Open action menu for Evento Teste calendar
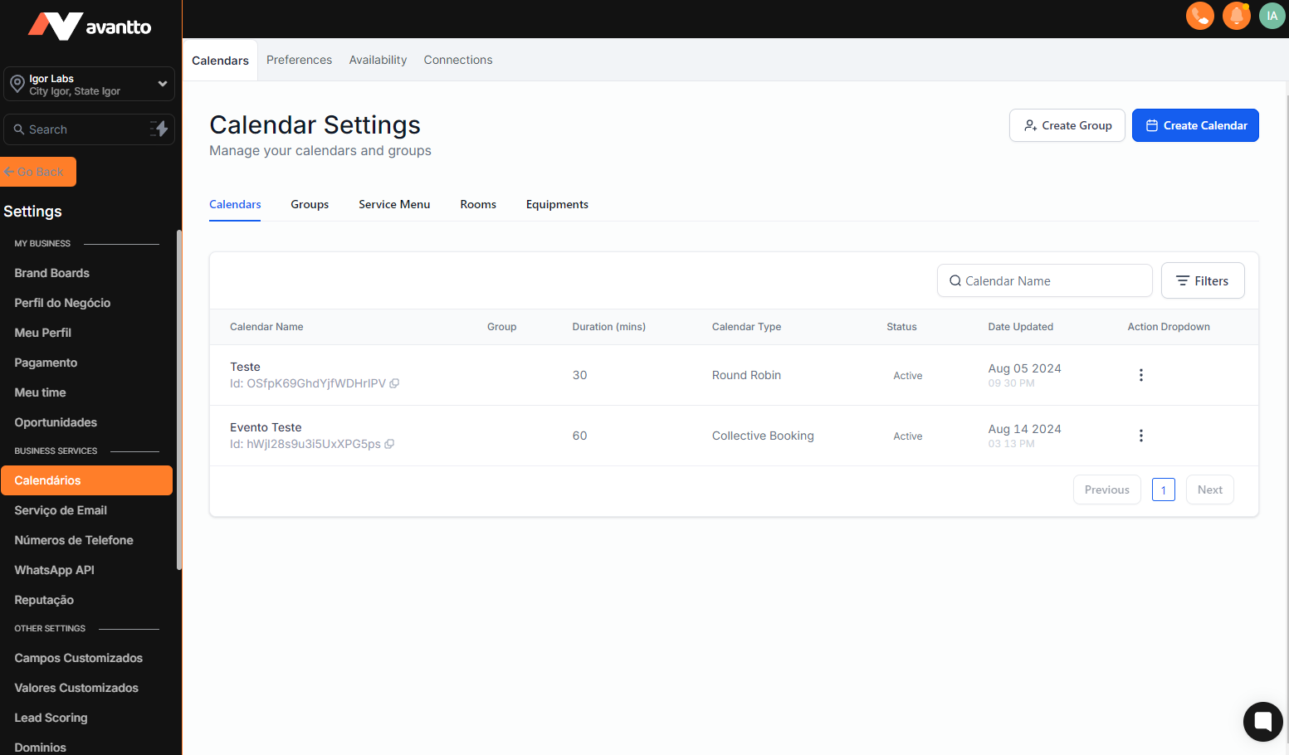The width and height of the screenshot is (1289, 755). click(1140, 436)
